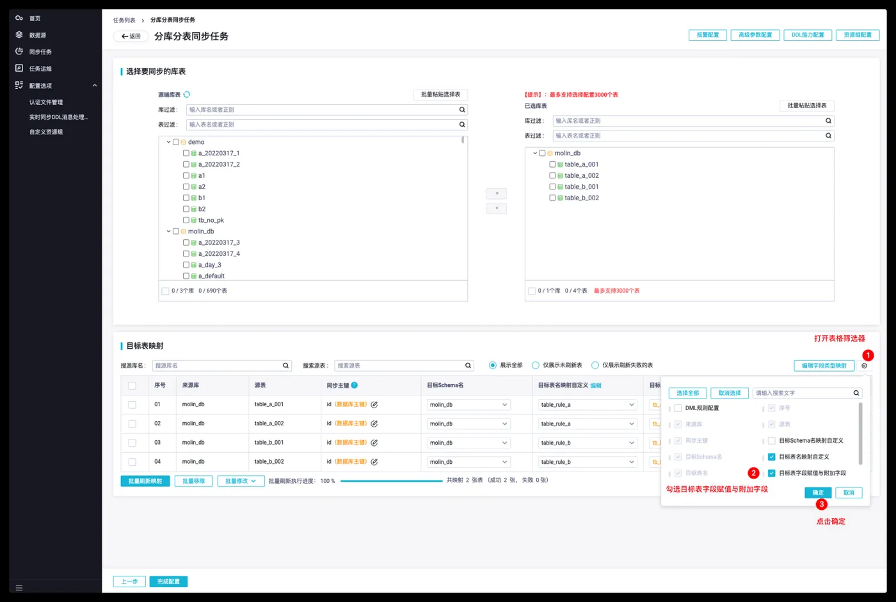The height and width of the screenshot is (602, 896).
Task: Open table column filter gear icon
Action: coord(864,366)
